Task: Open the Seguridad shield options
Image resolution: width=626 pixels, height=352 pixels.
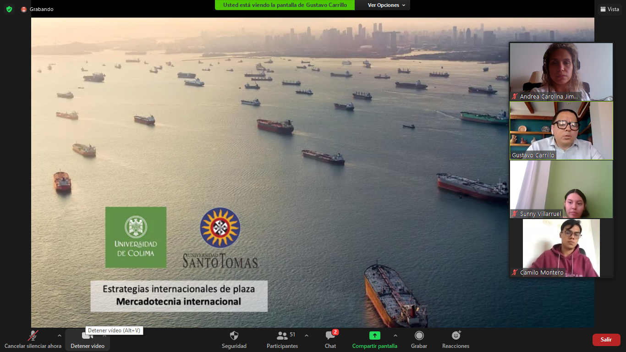Action: tap(234, 340)
